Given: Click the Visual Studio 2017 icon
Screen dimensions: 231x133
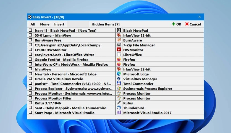Looking at the screenshot, I should (119, 112).
